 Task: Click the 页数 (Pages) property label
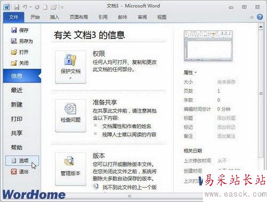coord(189,91)
